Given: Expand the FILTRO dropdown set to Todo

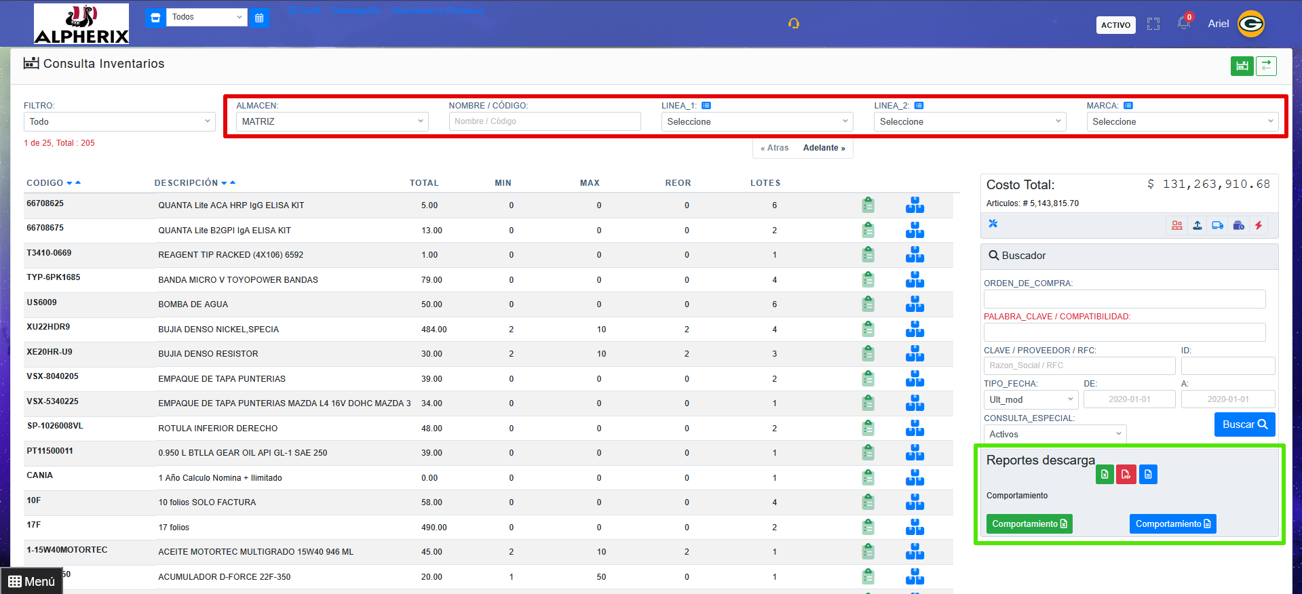Looking at the screenshot, I should click(119, 122).
